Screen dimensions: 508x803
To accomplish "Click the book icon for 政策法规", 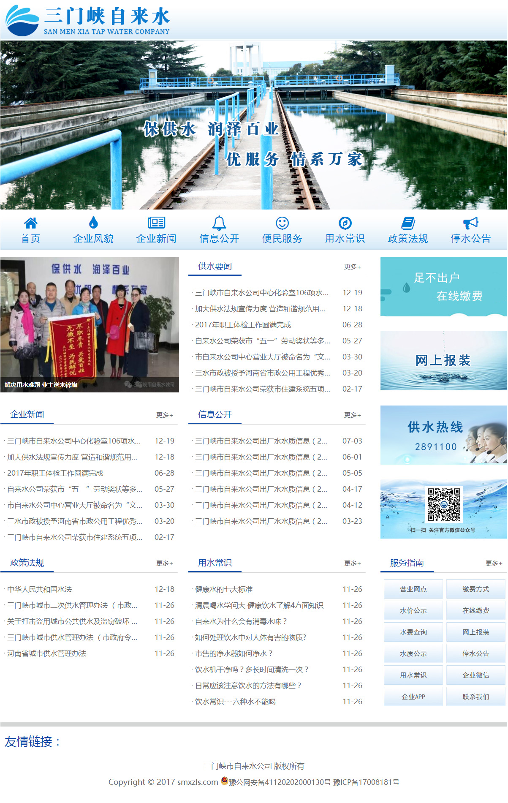I will (408, 223).
